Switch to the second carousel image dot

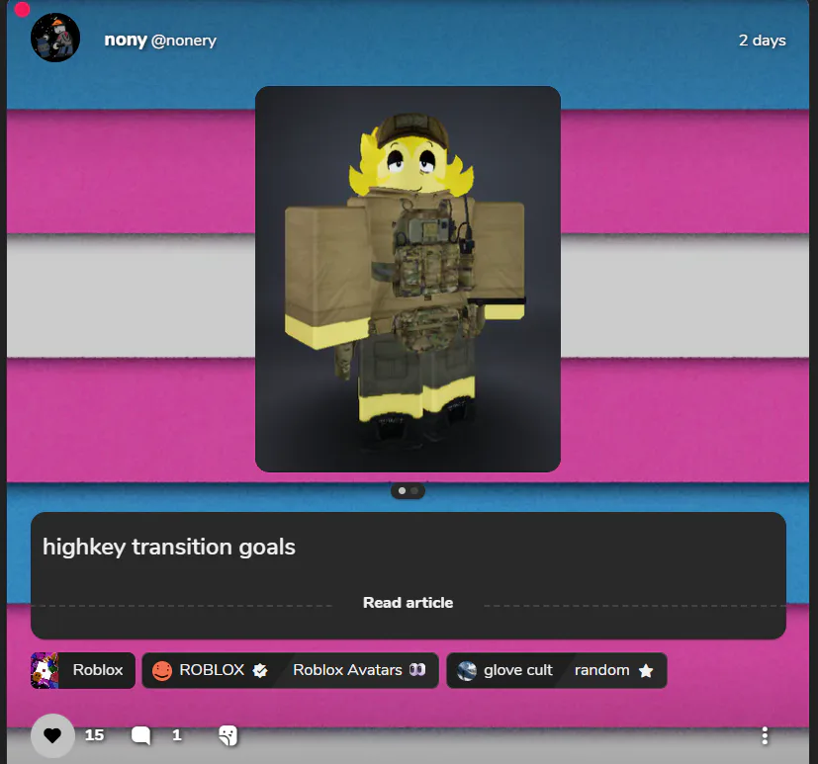[x=414, y=491]
